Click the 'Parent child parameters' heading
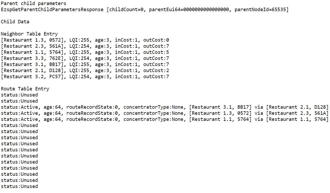The height and width of the screenshot is (193, 330). tap(34, 3)
